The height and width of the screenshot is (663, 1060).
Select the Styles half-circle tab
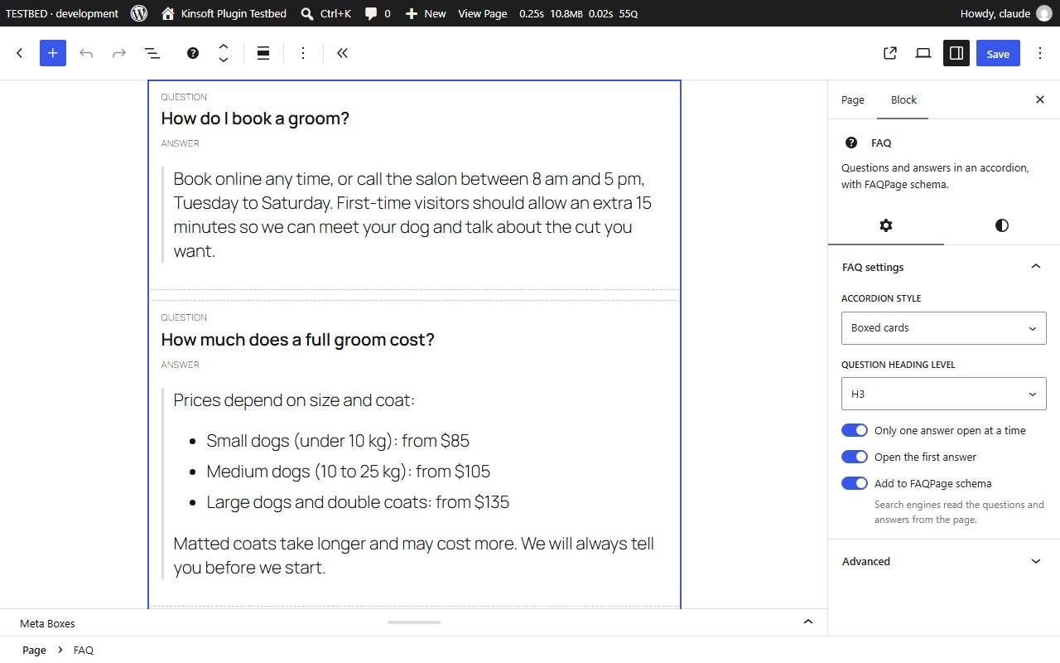click(x=1002, y=225)
